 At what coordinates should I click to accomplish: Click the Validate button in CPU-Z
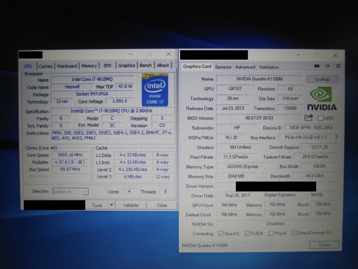pos(131,205)
